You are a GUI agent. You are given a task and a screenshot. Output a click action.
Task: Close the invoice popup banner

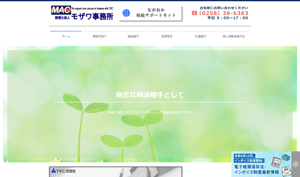[295, 164]
